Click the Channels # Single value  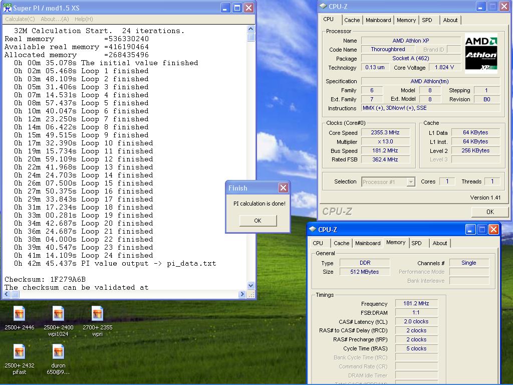469,263
